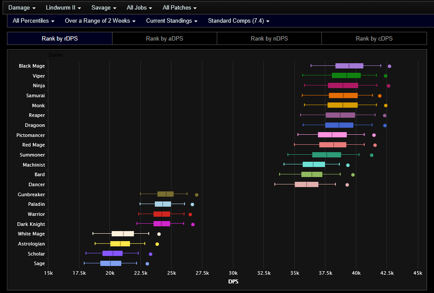Expand the Current Standings dropdown
434x293 pixels.
click(x=171, y=21)
